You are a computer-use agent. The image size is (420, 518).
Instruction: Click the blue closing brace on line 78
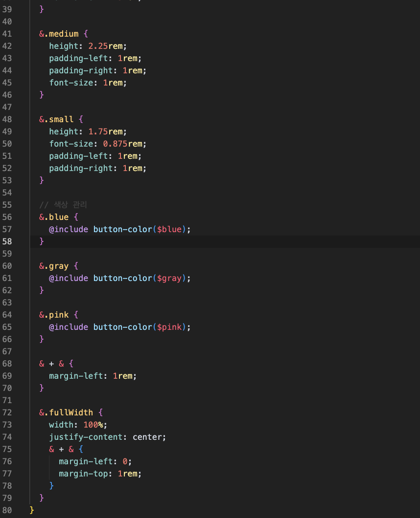[x=51, y=486]
